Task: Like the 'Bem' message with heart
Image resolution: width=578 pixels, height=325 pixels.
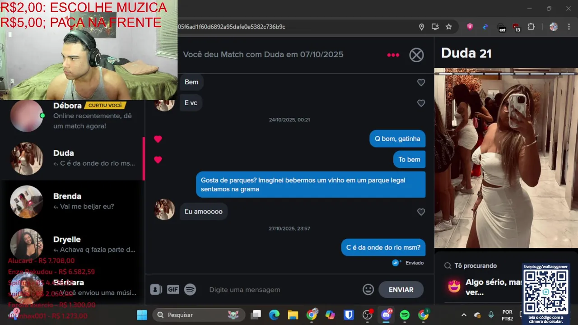Action: coord(421,82)
